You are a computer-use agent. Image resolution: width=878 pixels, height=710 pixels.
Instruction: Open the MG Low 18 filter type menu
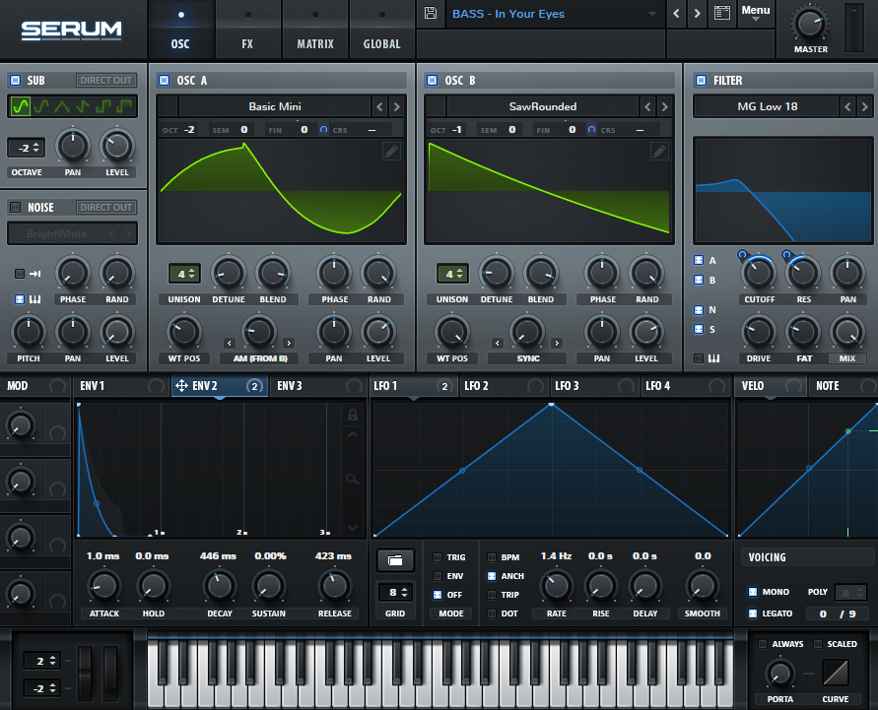(x=767, y=106)
